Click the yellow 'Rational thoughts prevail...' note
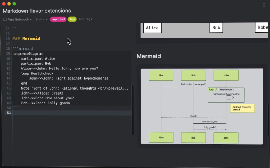The width and height of the screenshot is (270, 168). tap(242, 108)
